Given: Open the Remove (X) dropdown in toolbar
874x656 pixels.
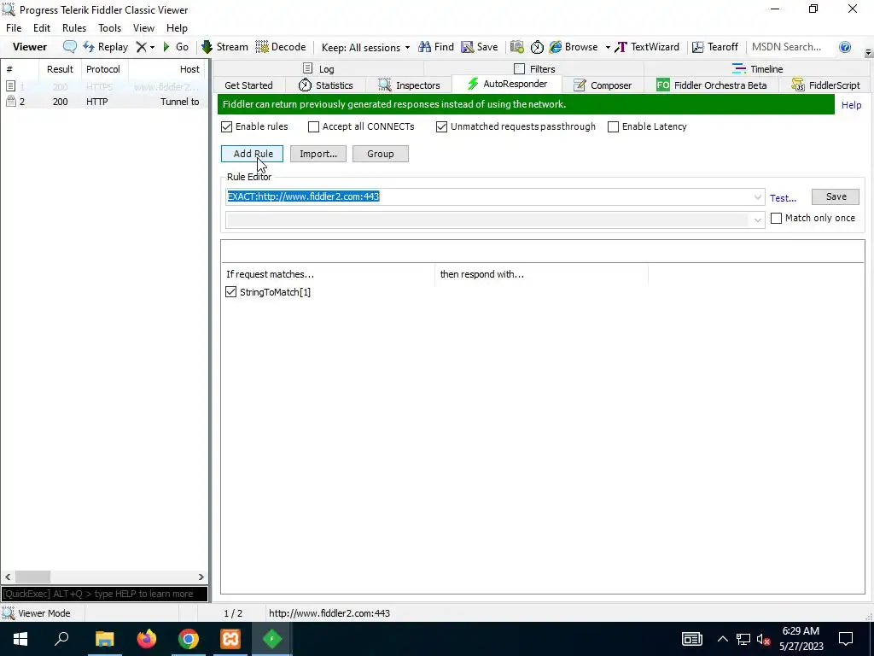Looking at the screenshot, I should 145,47.
